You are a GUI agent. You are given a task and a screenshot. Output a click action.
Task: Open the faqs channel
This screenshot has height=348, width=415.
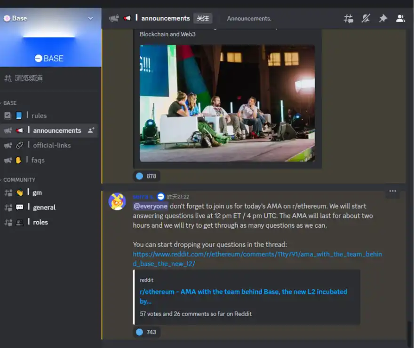49,160
